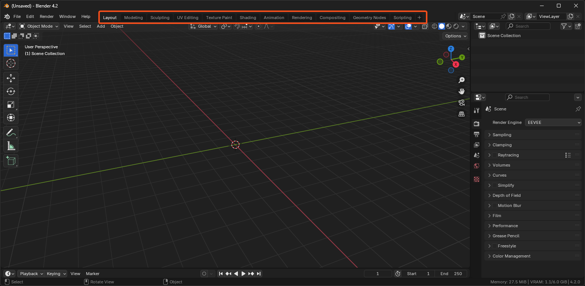Click the play animation button
Screen dimensions: 585x286
point(244,274)
